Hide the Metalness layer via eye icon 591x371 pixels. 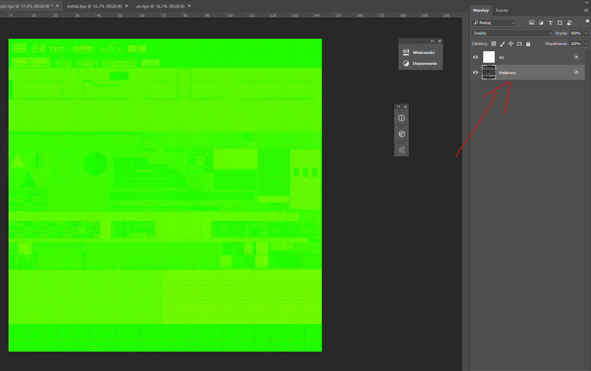coord(475,72)
